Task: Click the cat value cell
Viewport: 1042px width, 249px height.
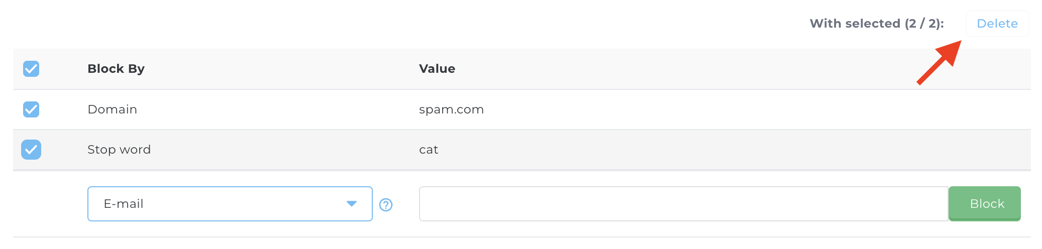Action: pyautogui.click(x=429, y=150)
